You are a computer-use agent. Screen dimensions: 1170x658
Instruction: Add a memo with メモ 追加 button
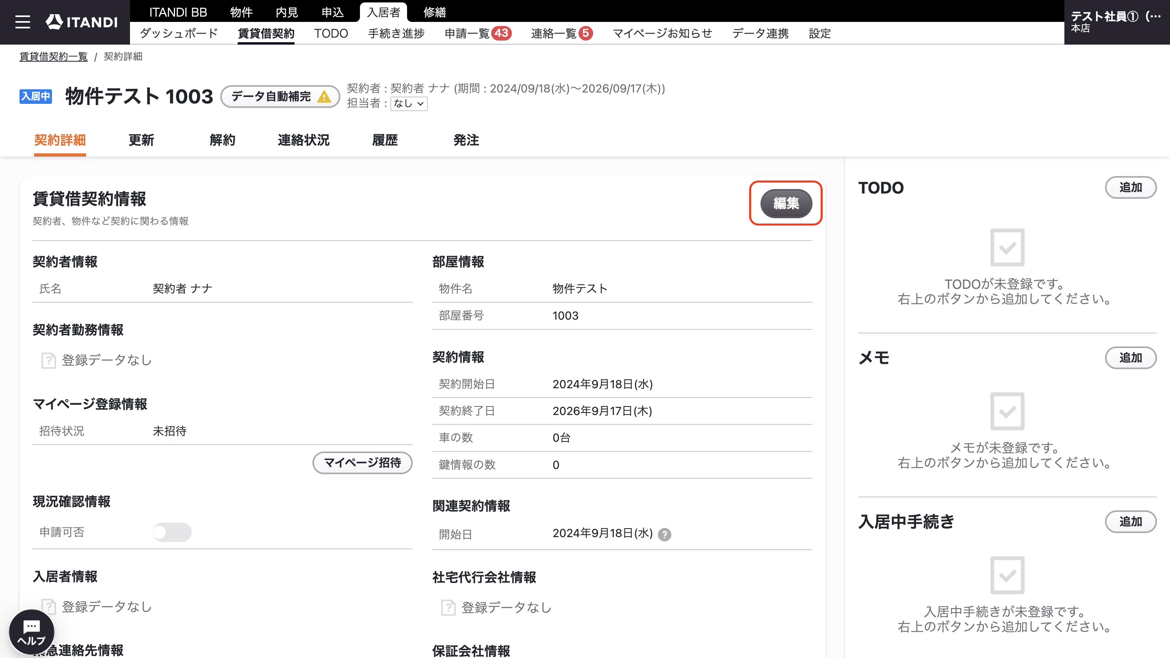pyautogui.click(x=1130, y=358)
